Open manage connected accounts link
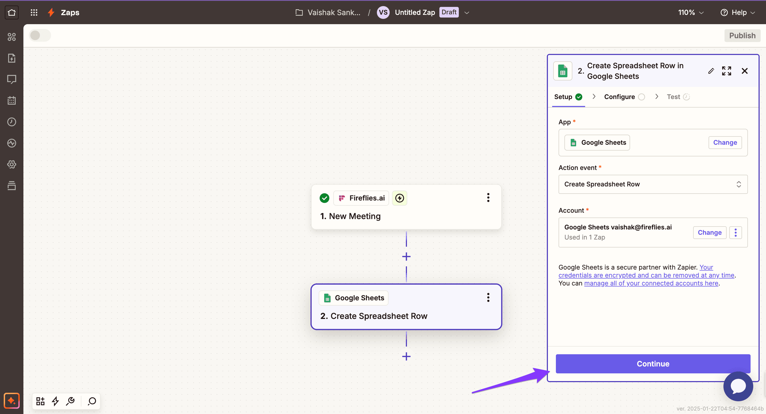Viewport: 766px width, 414px height. click(651, 283)
